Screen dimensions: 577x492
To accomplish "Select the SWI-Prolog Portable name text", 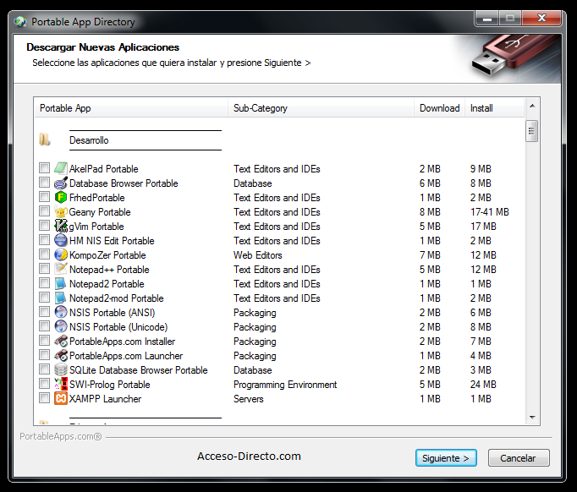I will coord(110,385).
